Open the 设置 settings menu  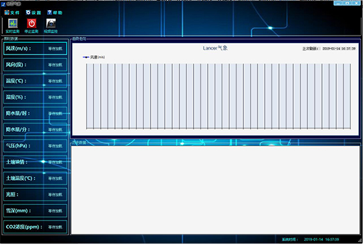pyautogui.click(x=34, y=13)
